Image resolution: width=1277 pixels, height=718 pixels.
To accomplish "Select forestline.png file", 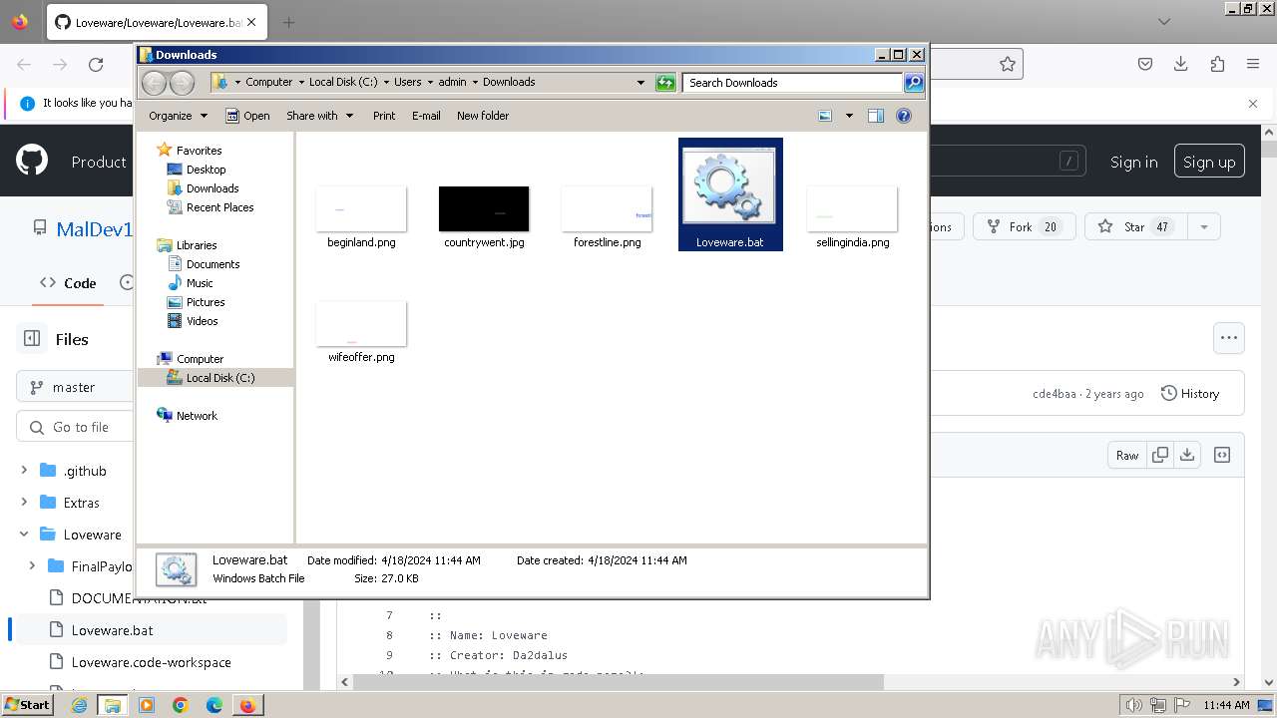I will tap(607, 216).
